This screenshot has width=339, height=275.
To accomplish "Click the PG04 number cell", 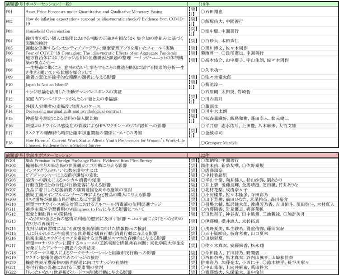I will click(x=15, y=175).
